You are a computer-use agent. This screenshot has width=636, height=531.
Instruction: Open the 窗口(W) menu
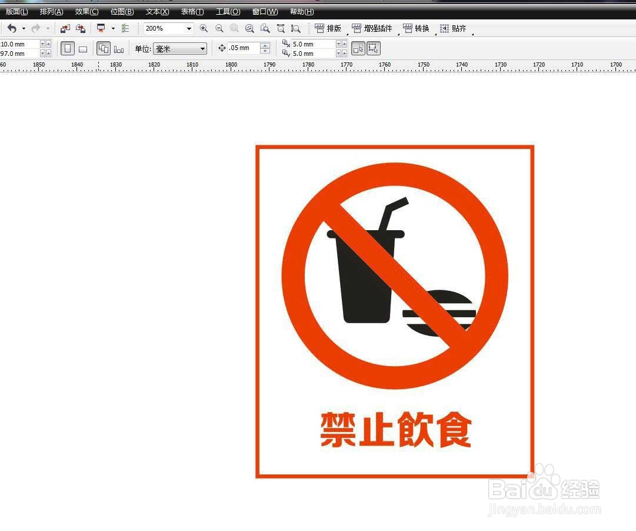pyautogui.click(x=265, y=12)
